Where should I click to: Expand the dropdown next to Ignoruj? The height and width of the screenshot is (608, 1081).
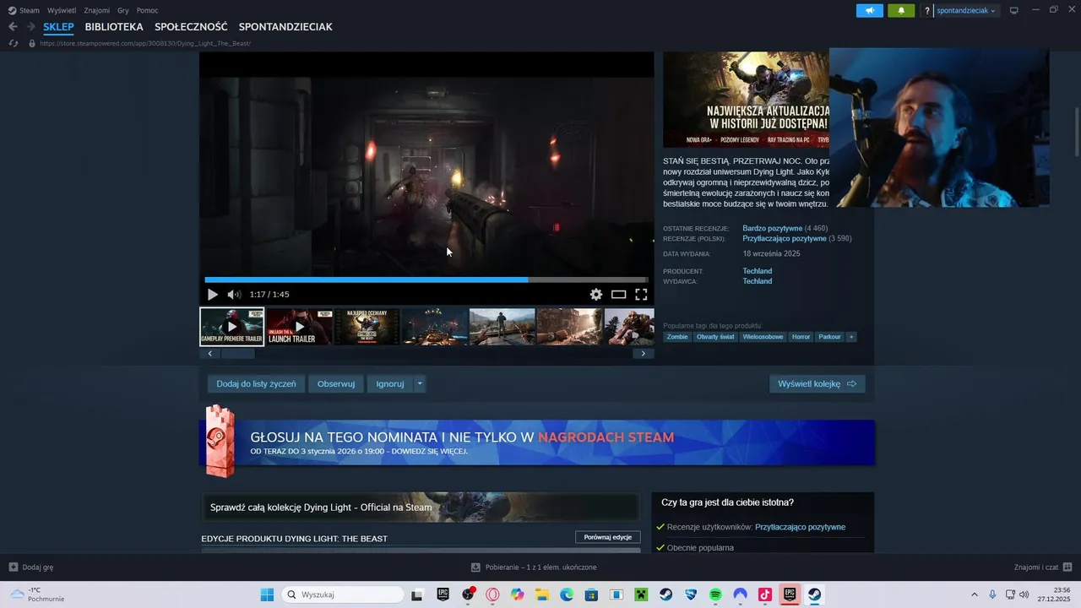(x=420, y=383)
